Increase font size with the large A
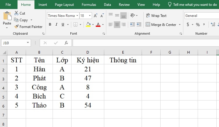The width and height of the screenshot is (219, 127). coord(95,16)
